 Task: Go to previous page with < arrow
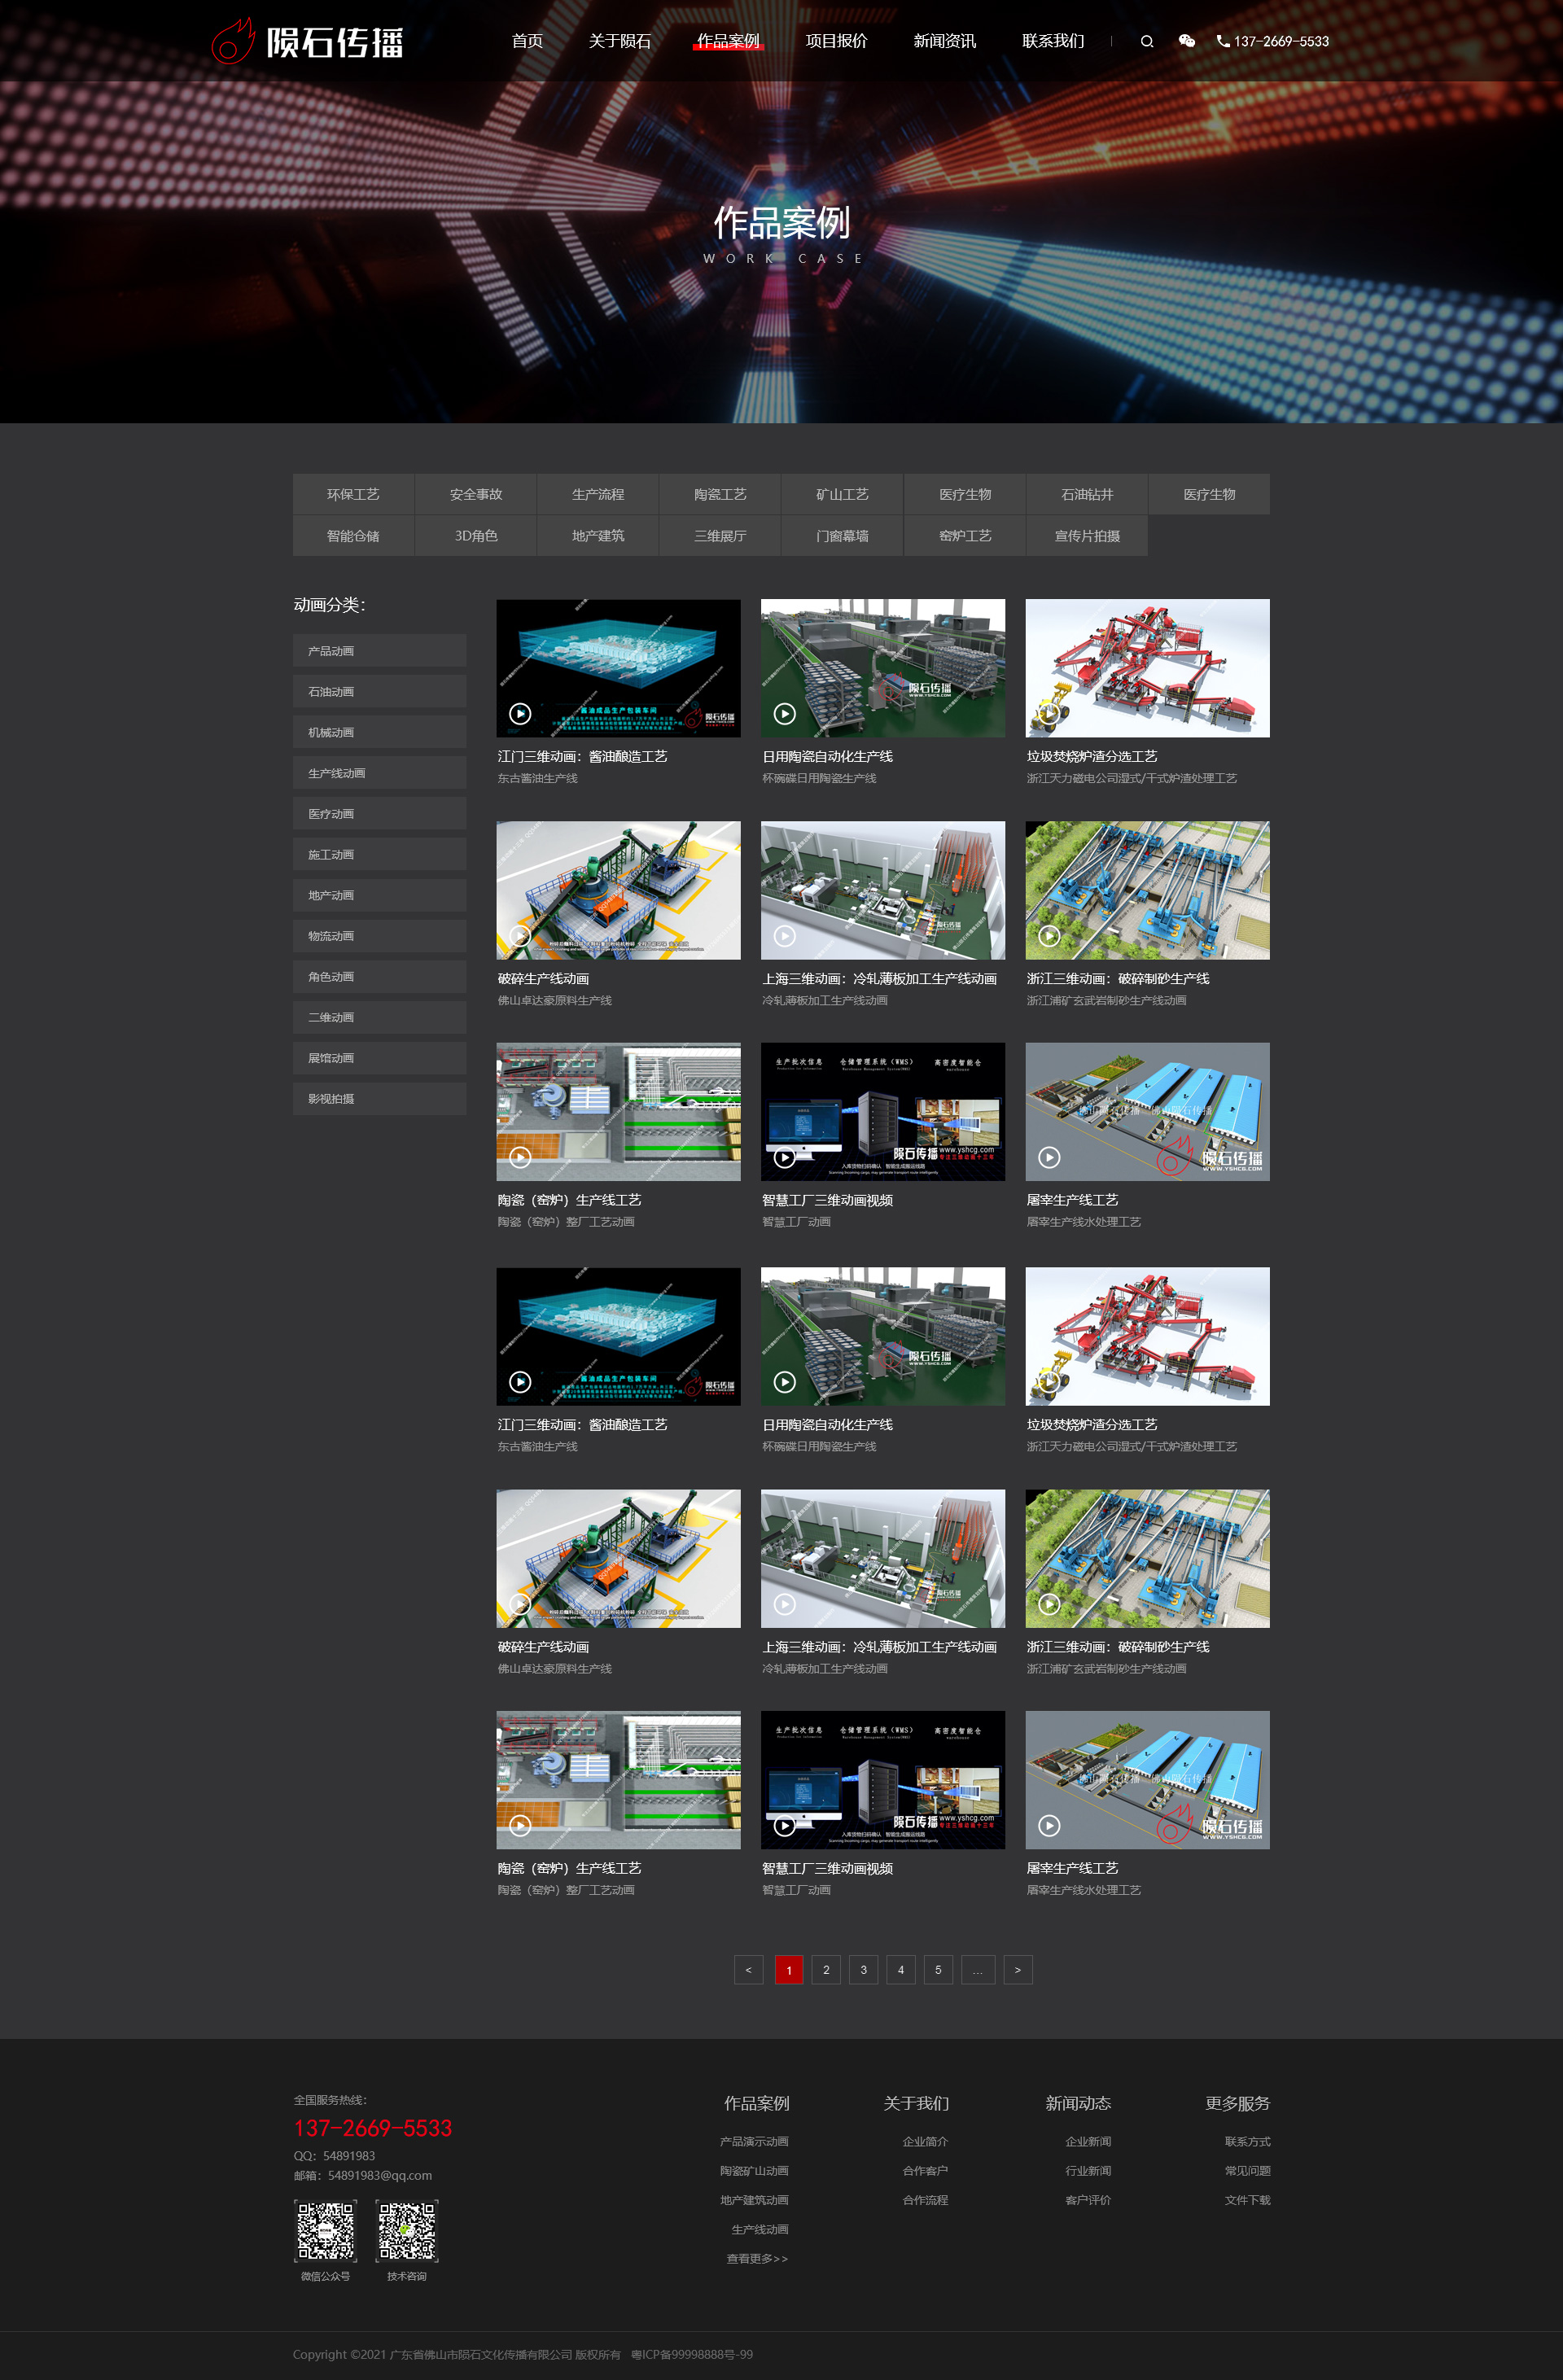[748, 1969]
